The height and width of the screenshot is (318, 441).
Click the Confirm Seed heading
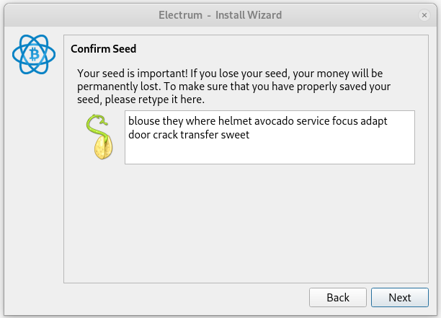tap(104, 49)
